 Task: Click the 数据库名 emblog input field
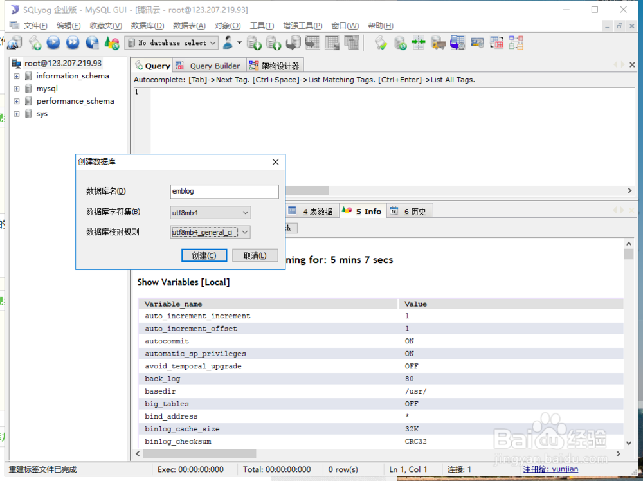pyautogui.click(x=224, y=192)
